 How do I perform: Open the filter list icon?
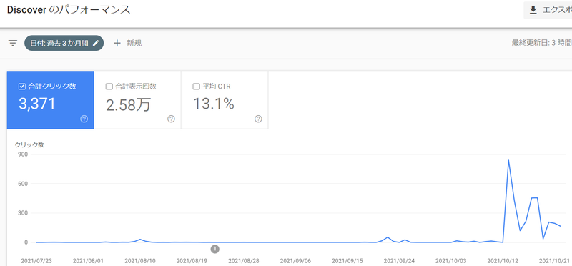click(13, 43)
